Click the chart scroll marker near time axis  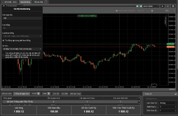point(154,85)
